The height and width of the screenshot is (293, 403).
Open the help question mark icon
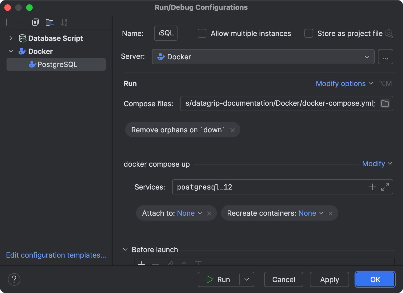click(14, 279)
